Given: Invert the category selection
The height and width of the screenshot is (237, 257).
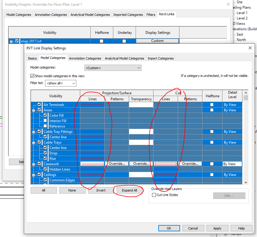Looking at the screenshot, I should [x=101, y=190].
